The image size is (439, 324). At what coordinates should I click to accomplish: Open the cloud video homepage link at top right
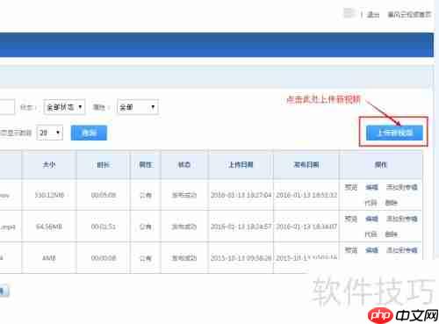click(409, 14)
